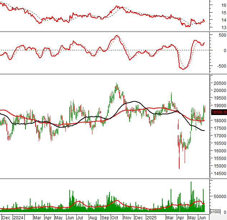The width and height of the screenshot is (227, 220).
Task: Click the 19000 price axis label
Action: 220,106
